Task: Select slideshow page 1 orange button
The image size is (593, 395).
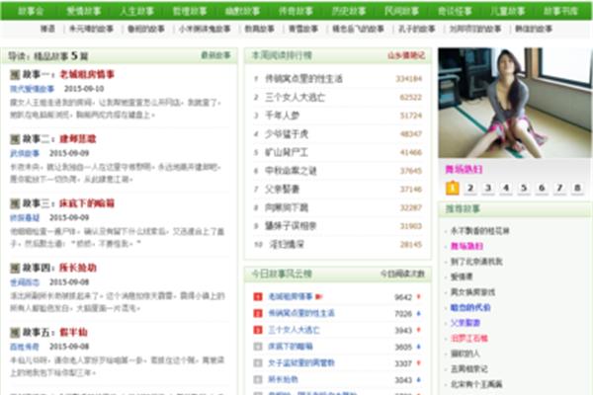Action: click(x=453, y=189)
